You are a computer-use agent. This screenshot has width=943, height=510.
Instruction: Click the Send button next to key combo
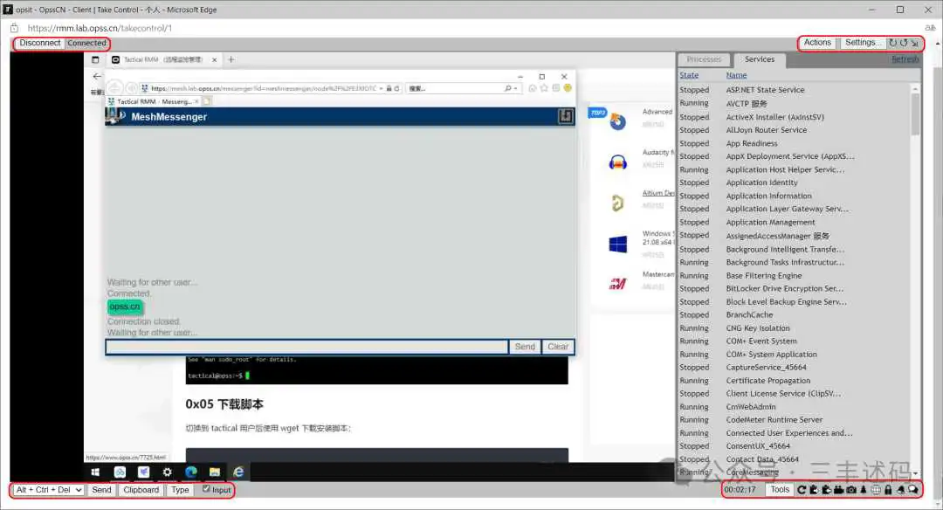click(x=101, y=490)
